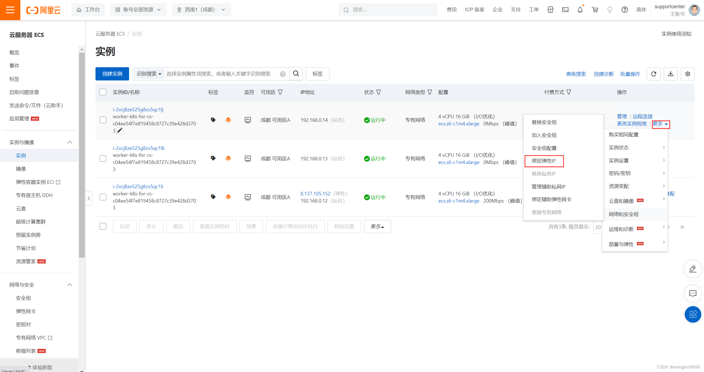Viewport: 704px width, 372px height.
Task: Expand the 账号全部资源 dropdown
Action: (138, 10)
